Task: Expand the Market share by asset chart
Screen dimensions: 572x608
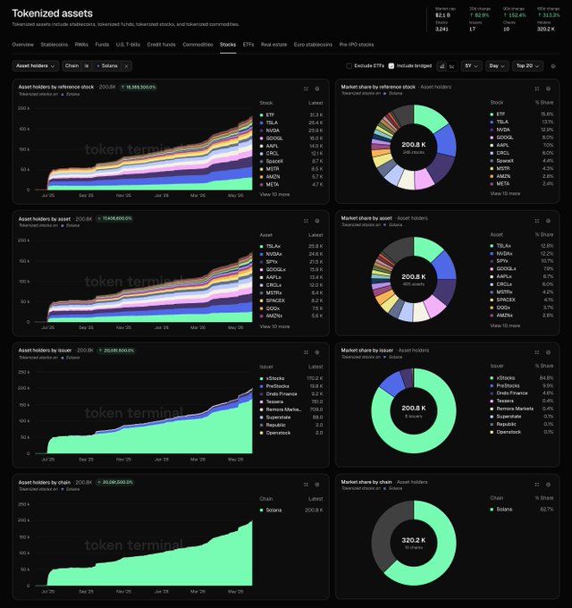Action: click(537, 221)
